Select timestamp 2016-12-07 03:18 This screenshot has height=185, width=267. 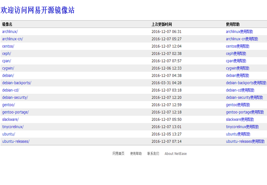click(166, 90)
